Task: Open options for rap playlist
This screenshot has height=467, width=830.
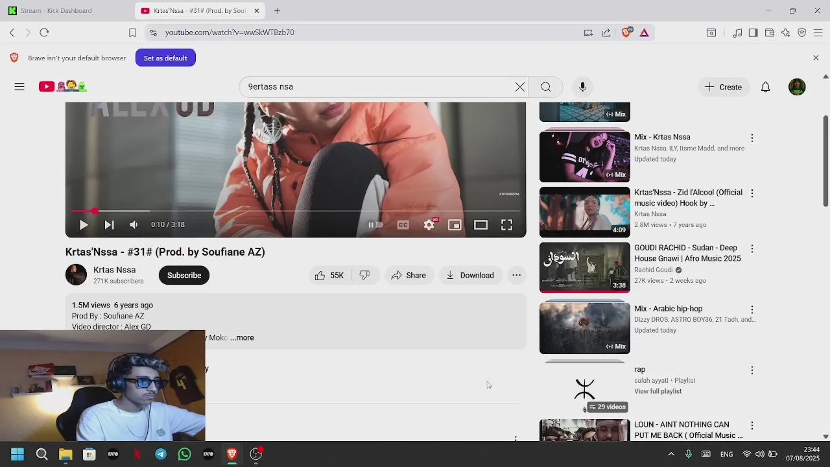Action: pos(752,370)
